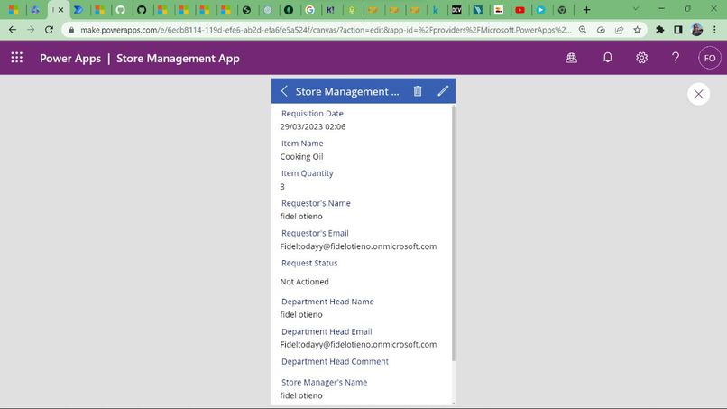
Task: Click the form's vertical scrollbar
Action: pos(453,235)
